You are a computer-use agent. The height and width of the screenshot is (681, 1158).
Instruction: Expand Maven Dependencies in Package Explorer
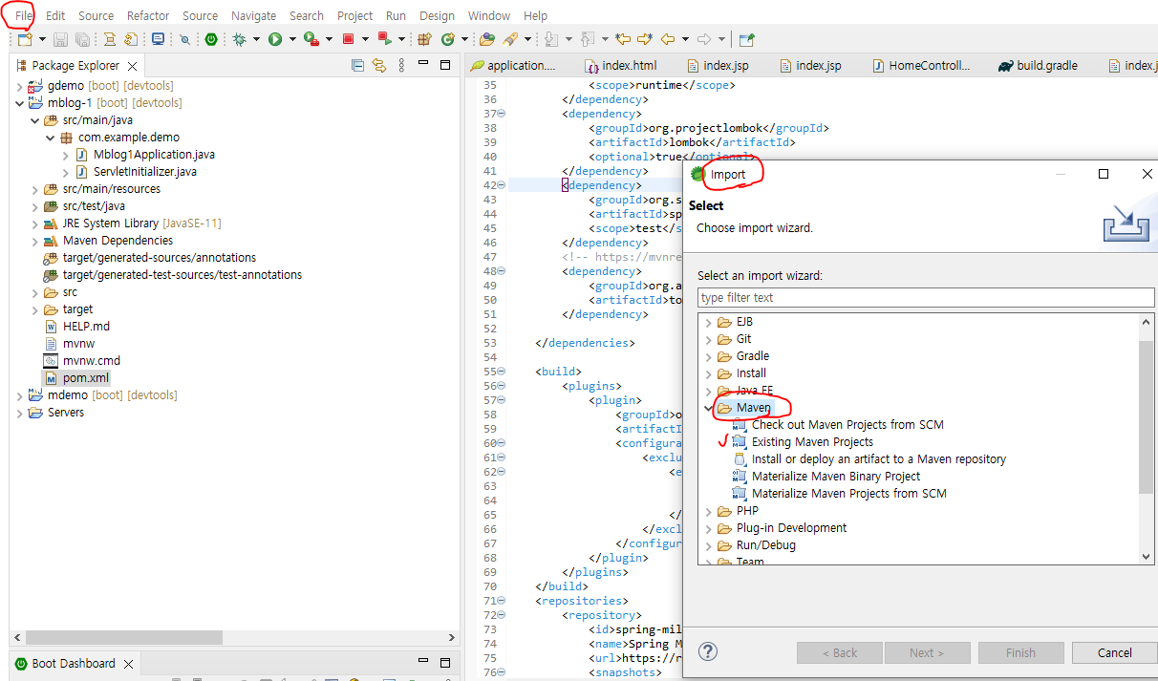coord(35,241)
